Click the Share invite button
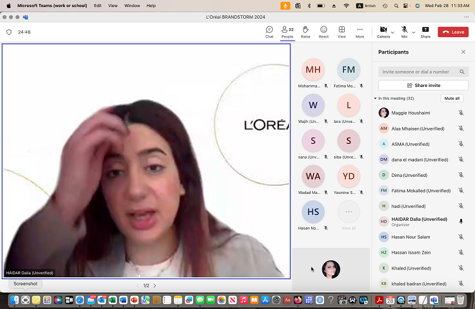 click(x=423, y=85)
